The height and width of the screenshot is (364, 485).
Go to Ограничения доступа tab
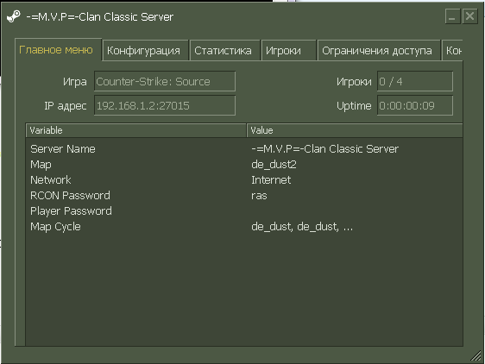379,50
